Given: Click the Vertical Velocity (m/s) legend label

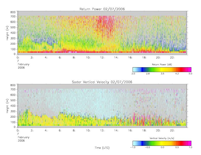Looking at the screenshot, I should point(162,138).
